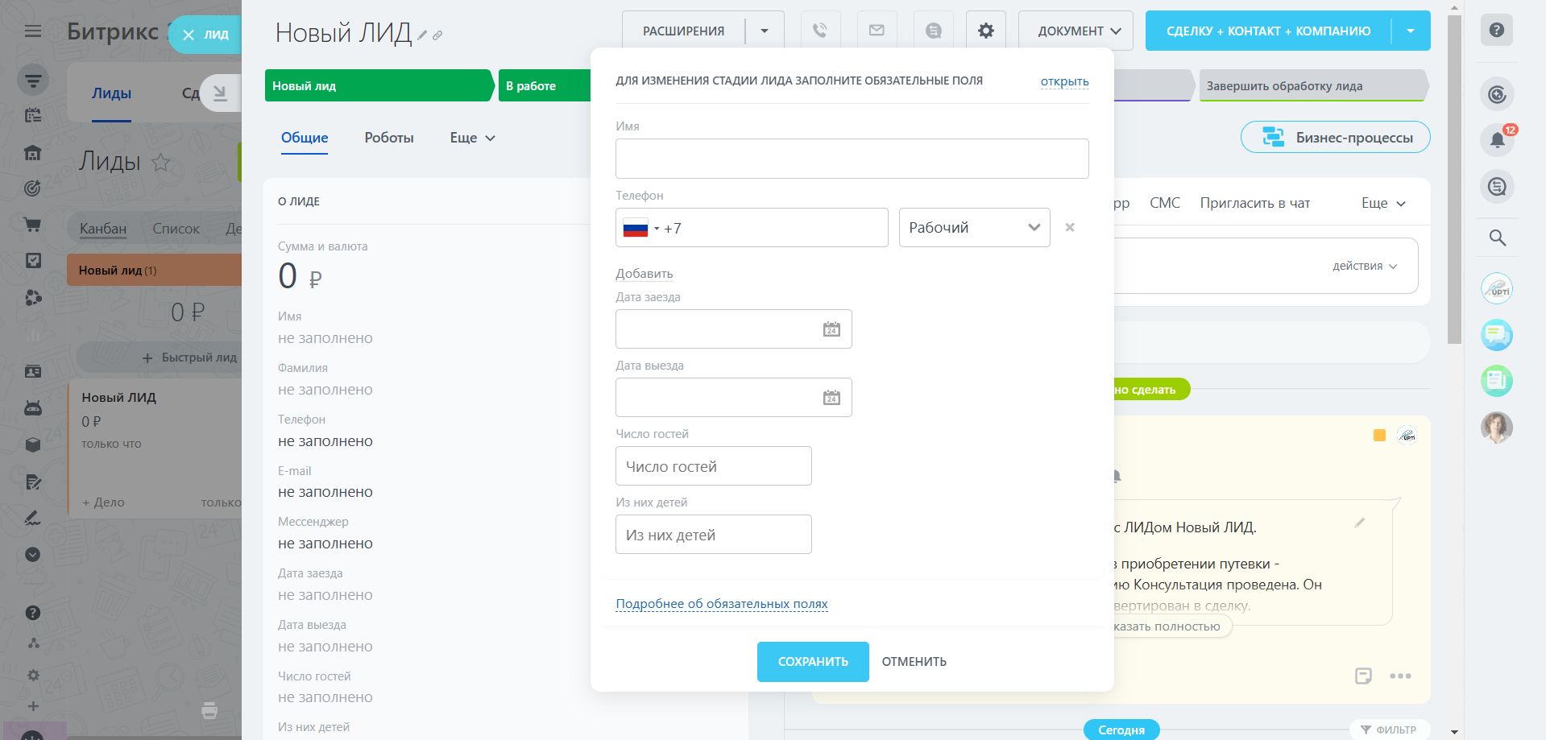Open the действия dropdown
The image size is (1546, 740).
1365,266
